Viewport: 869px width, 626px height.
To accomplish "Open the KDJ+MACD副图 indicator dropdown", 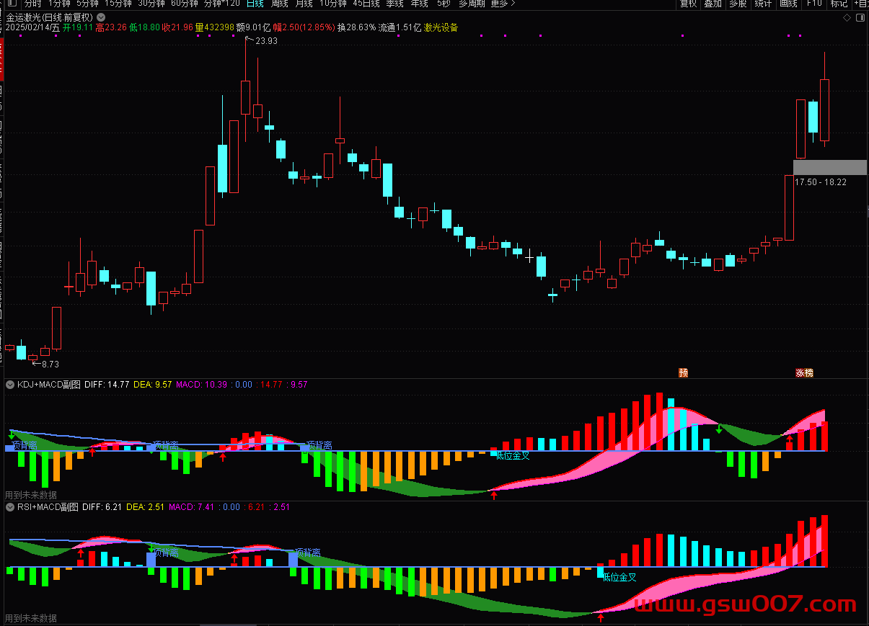I will coord(10,385).
